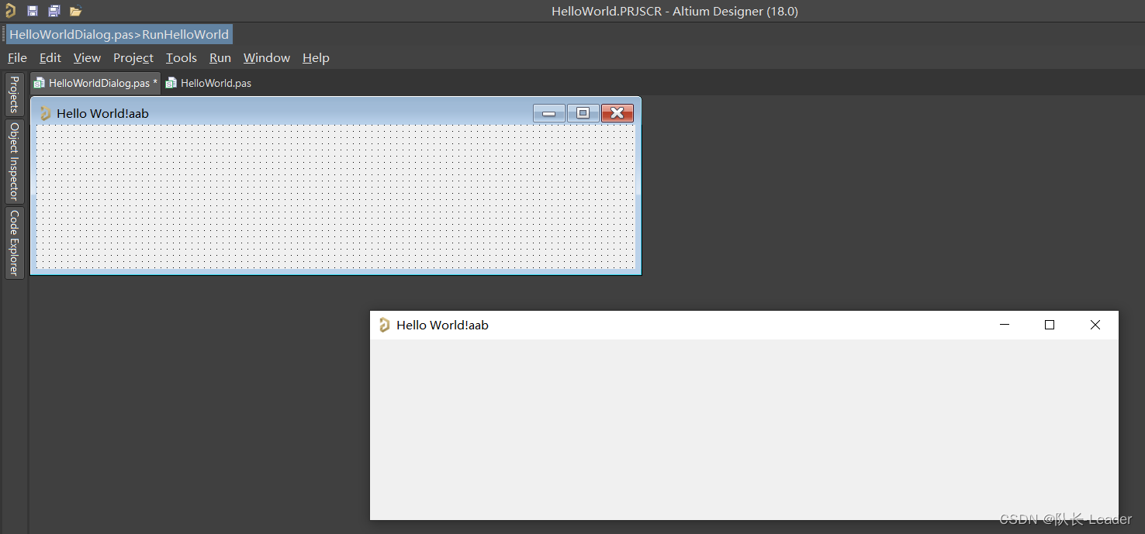Close the running Hello World!aab dialog
Image resolution: width=1145 pixels, height=534 pixels.
(x=1095, y=325)
